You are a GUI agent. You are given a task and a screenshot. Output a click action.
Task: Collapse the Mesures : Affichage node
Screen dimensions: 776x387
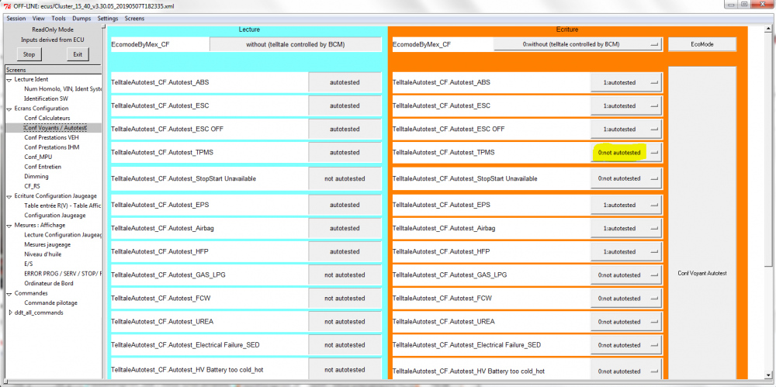[9, 225]
